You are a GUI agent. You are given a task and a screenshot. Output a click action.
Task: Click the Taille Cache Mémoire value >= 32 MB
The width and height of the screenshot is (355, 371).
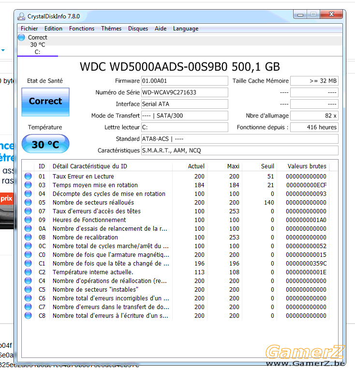[314, 81]
